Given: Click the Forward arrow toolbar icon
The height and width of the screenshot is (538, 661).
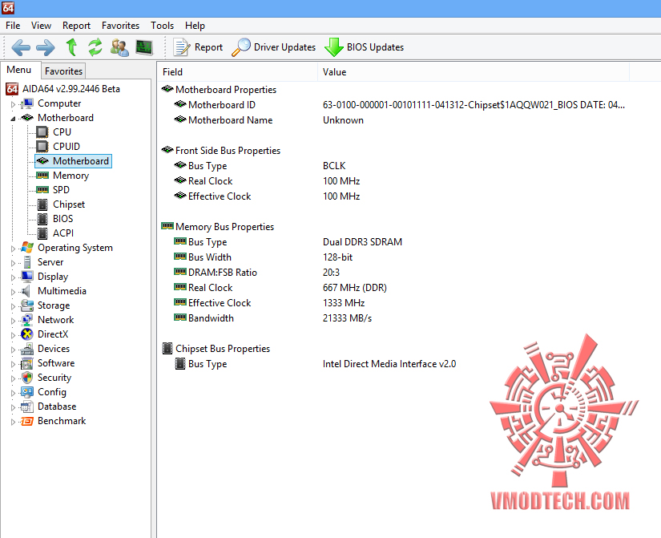Looking at the screenshot, I should 45,47.
